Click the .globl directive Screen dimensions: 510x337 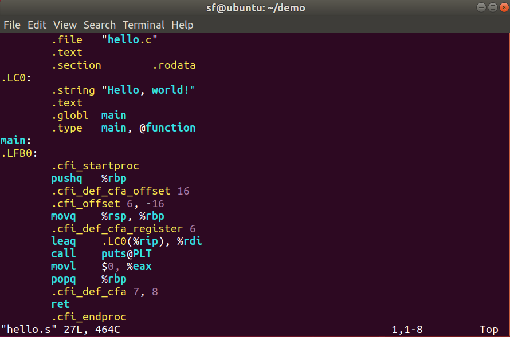coord(70,116)
